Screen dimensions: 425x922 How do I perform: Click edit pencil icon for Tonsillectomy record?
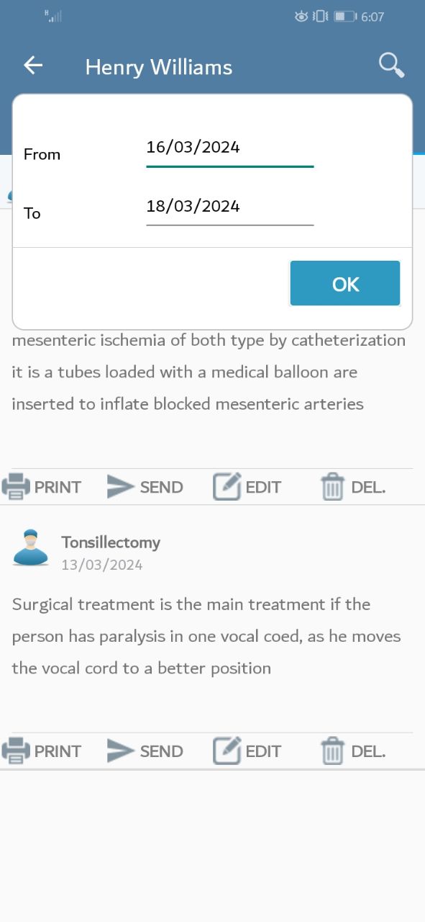coord(227,751)
